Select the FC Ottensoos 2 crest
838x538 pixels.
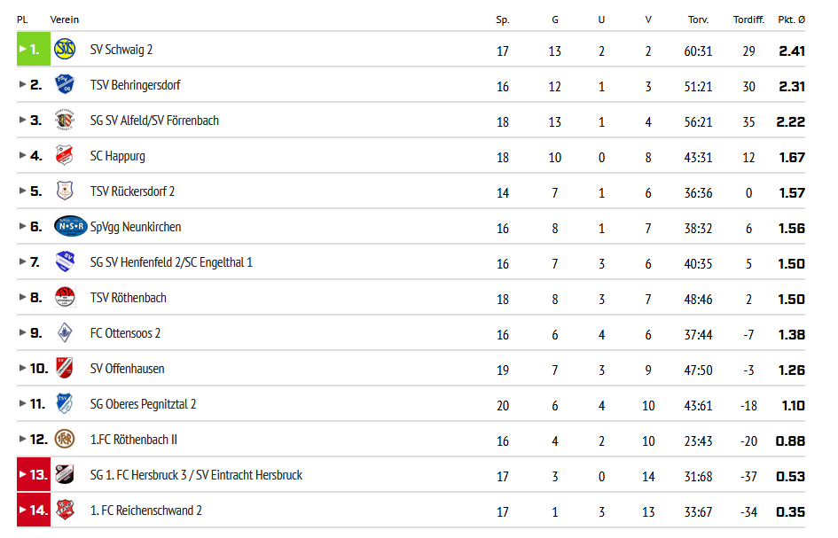coord(65,333)
